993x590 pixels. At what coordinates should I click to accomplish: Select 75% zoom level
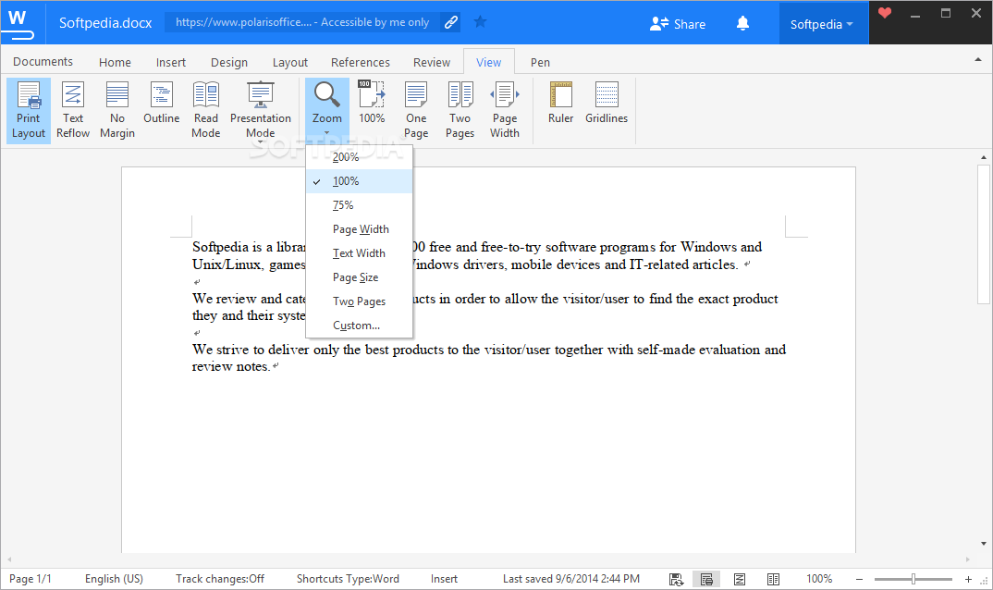[359, 205]
